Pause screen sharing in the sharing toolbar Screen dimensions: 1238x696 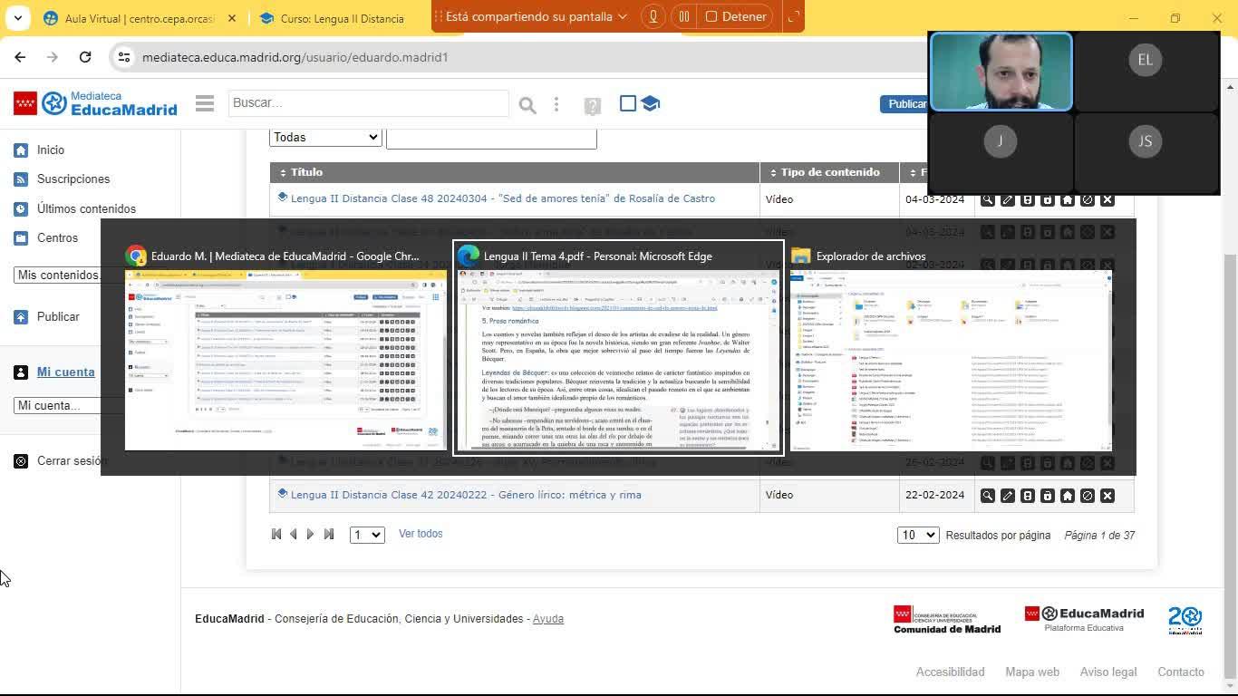point(684,16)
